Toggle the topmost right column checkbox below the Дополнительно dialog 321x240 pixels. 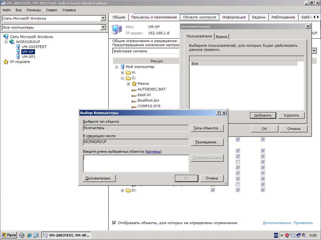click(263, 139)
